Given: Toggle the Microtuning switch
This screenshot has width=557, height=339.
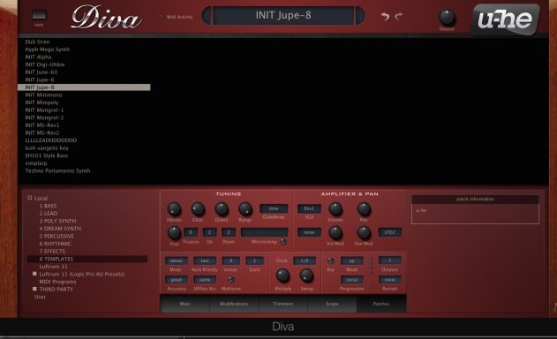Looking at the screenshot, I should click(x=283, y=242).
